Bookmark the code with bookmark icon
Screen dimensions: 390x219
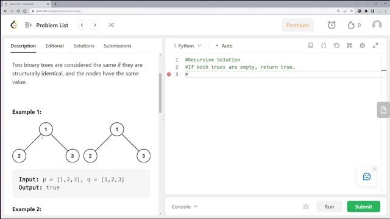[x=310, y=46]
